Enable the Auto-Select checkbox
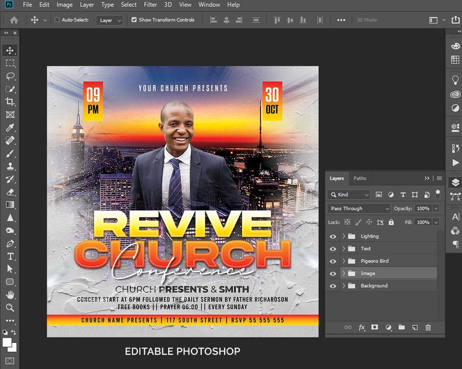Image resolution: width=462 pixels, height=369 pixels. pyautogui.click(x=57, y=20)
